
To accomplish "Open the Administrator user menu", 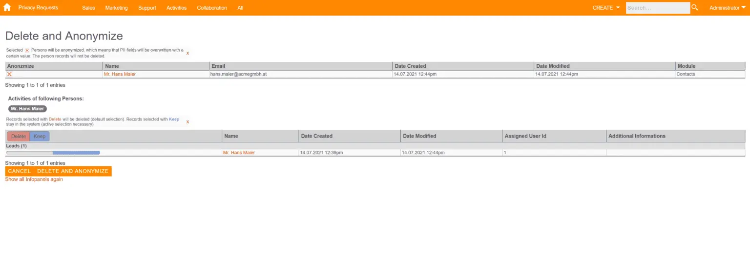I will click(728, 8).
